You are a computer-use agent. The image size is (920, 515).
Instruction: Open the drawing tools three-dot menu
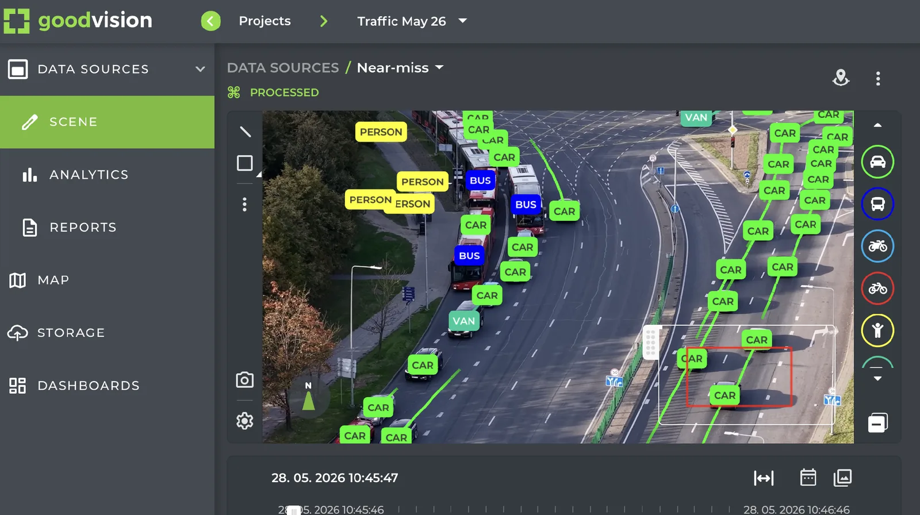pos(245,205)
